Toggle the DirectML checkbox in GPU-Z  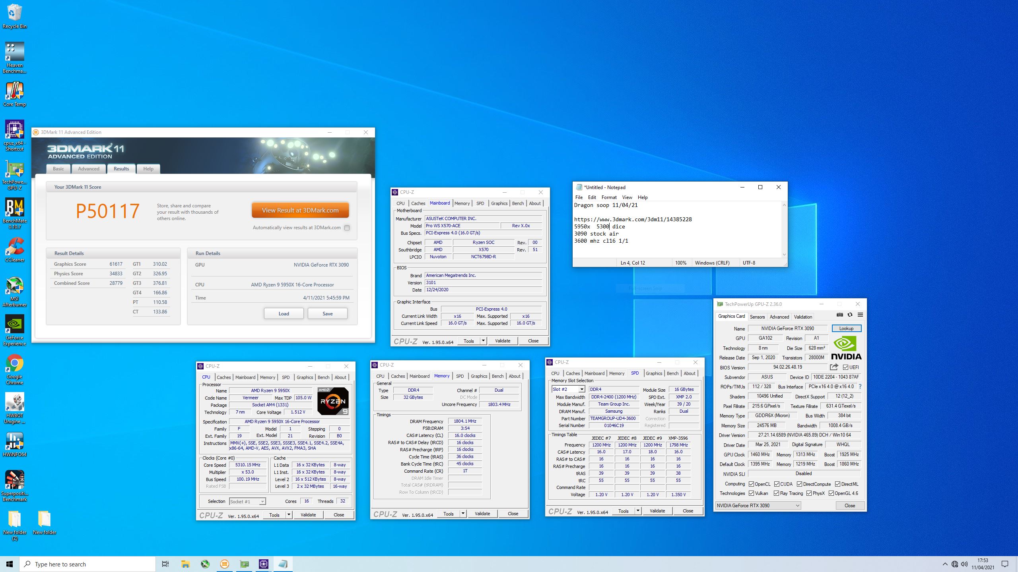click(837, 484)
